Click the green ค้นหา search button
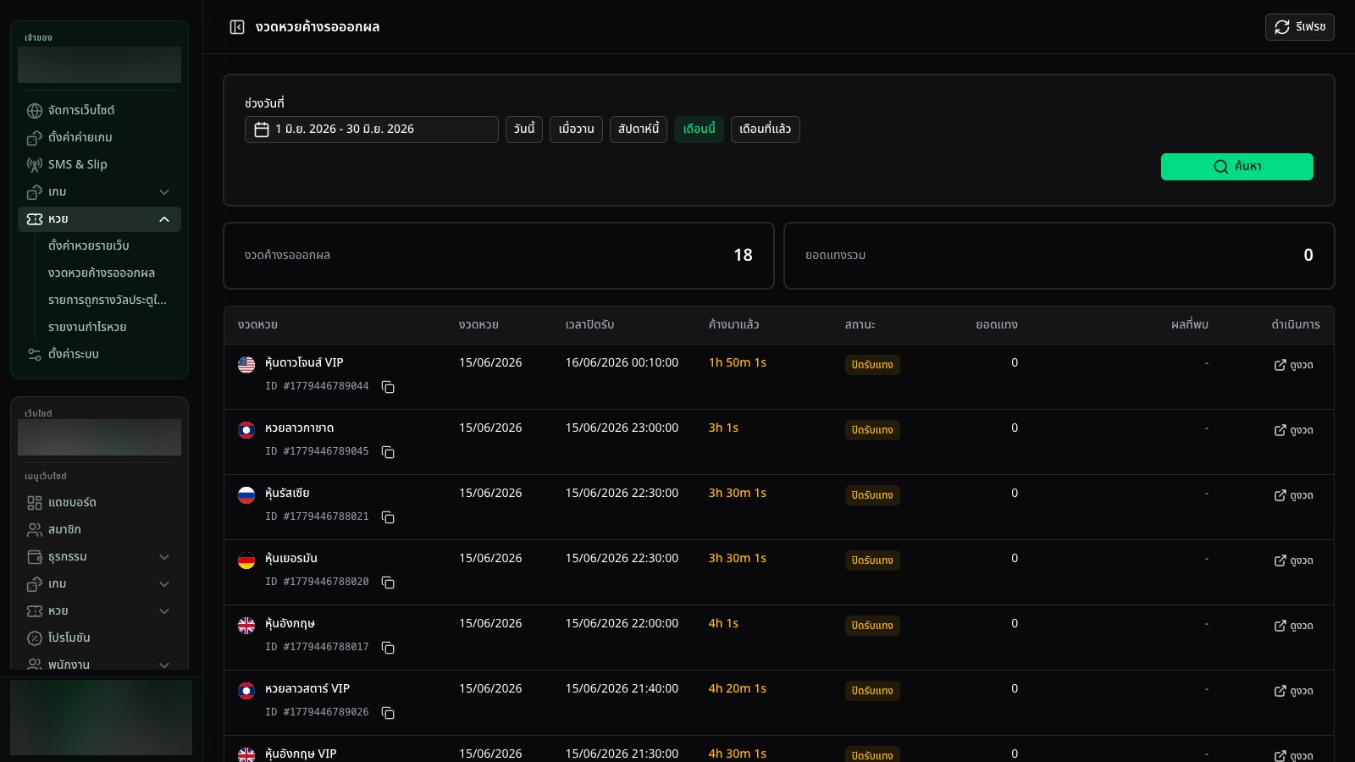The width and height of the screenshot is (1355, 762). click(x=1237, y=167)
